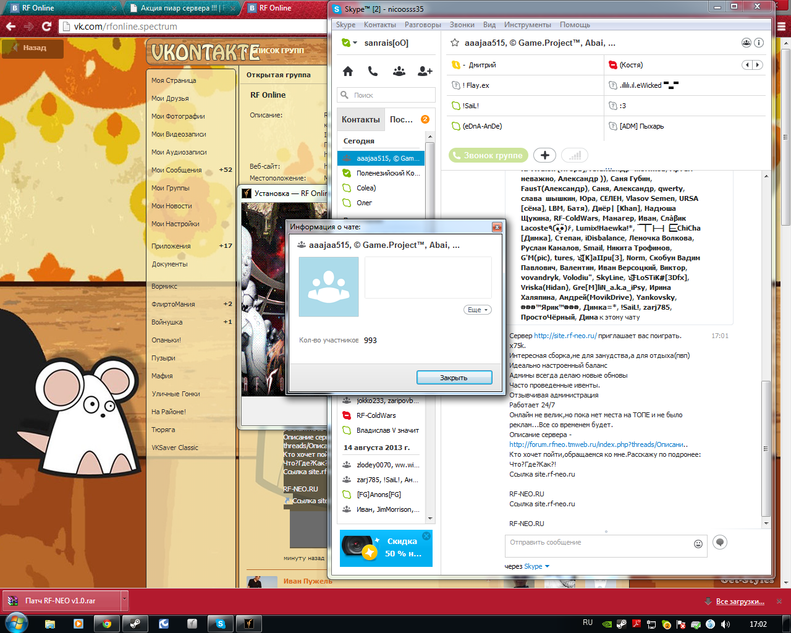Switch to the Контакты tab in Skype sidebar
791x633 pixels.
click(361, 119)
